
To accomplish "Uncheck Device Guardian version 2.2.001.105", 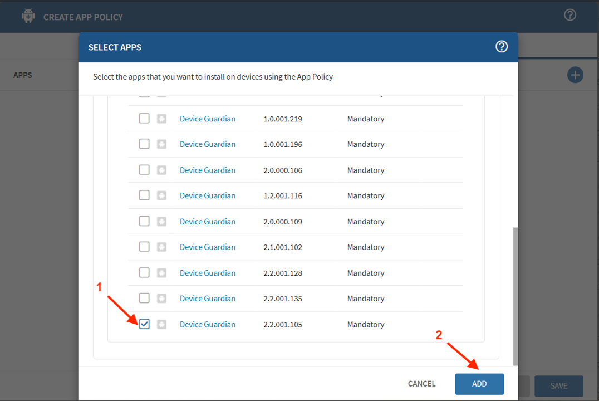I will point(144,324).
